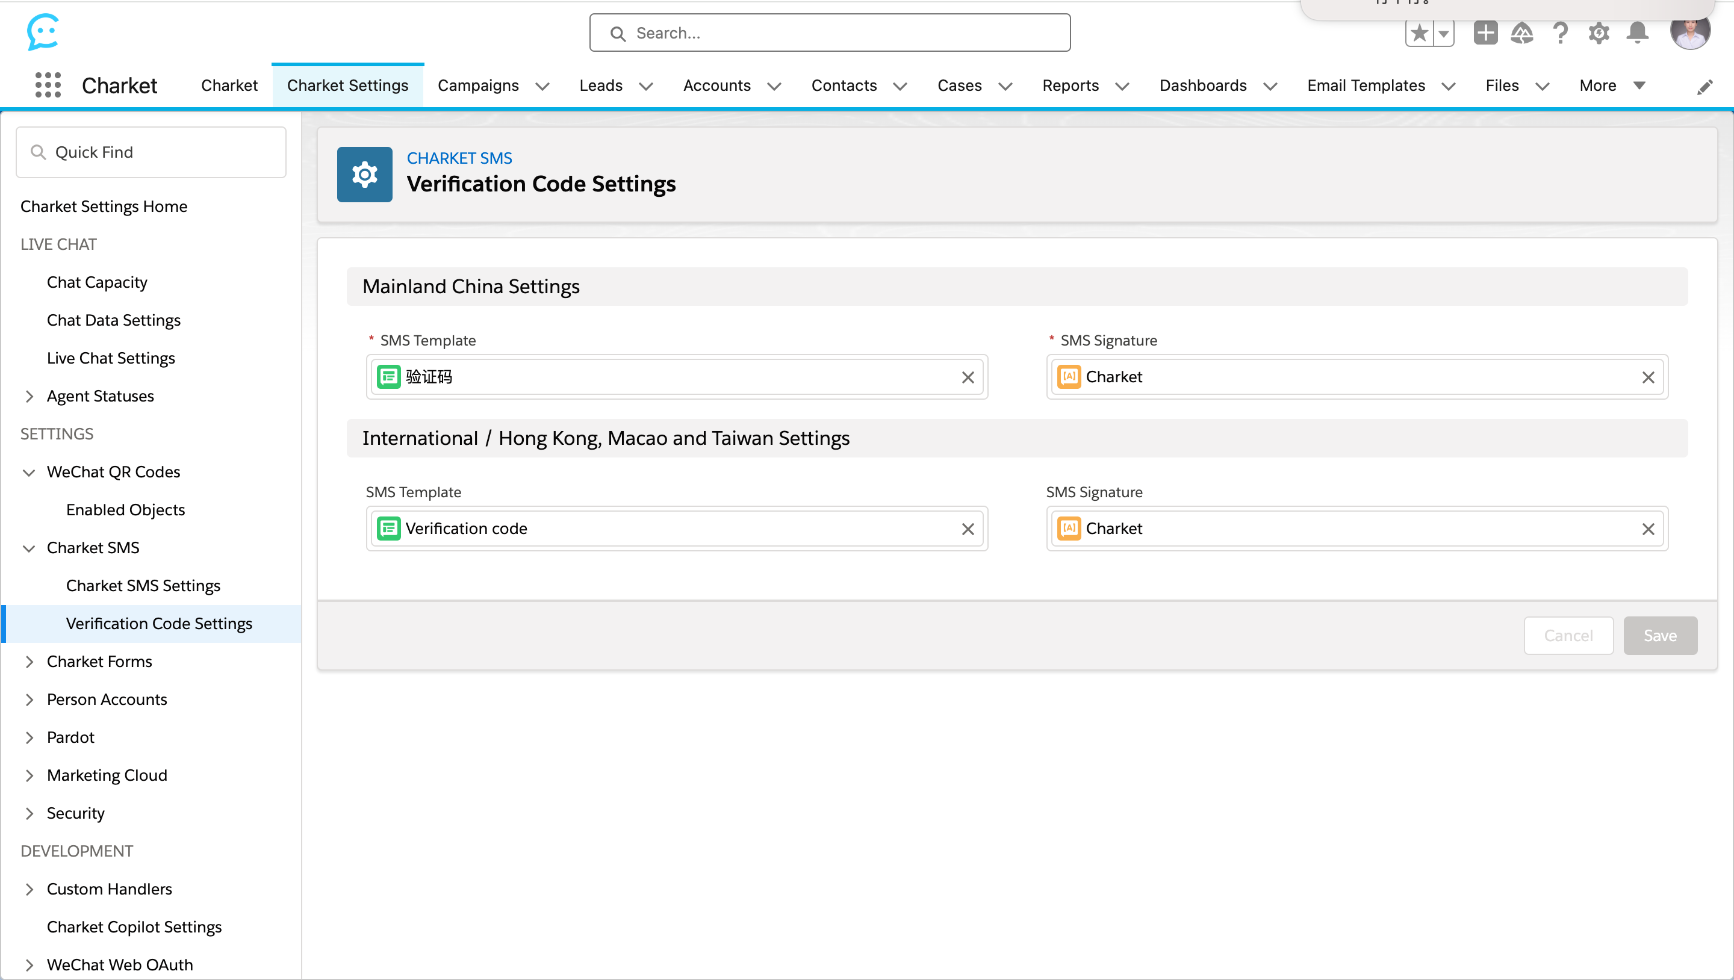Open Chat Capacity settings
1734x980 pixels.
pos(97,283)
